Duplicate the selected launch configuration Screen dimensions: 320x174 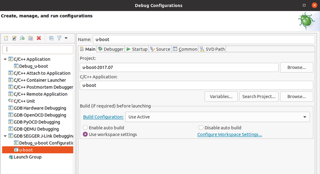pyautogui.click(x=30, y=38)
